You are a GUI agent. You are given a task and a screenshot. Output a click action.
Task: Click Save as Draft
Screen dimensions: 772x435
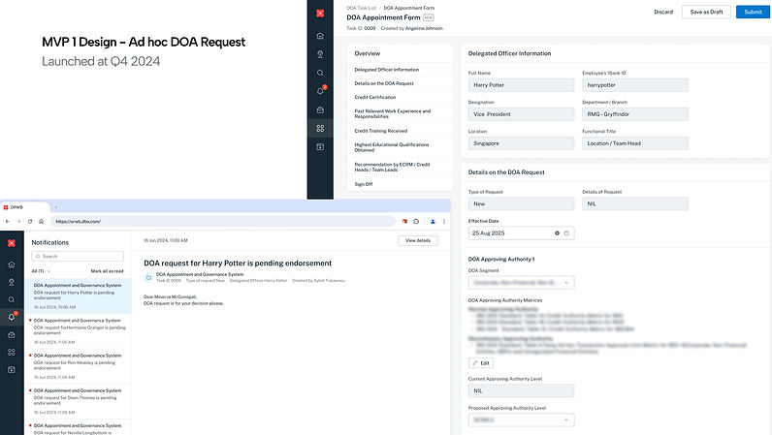(706, 12)
